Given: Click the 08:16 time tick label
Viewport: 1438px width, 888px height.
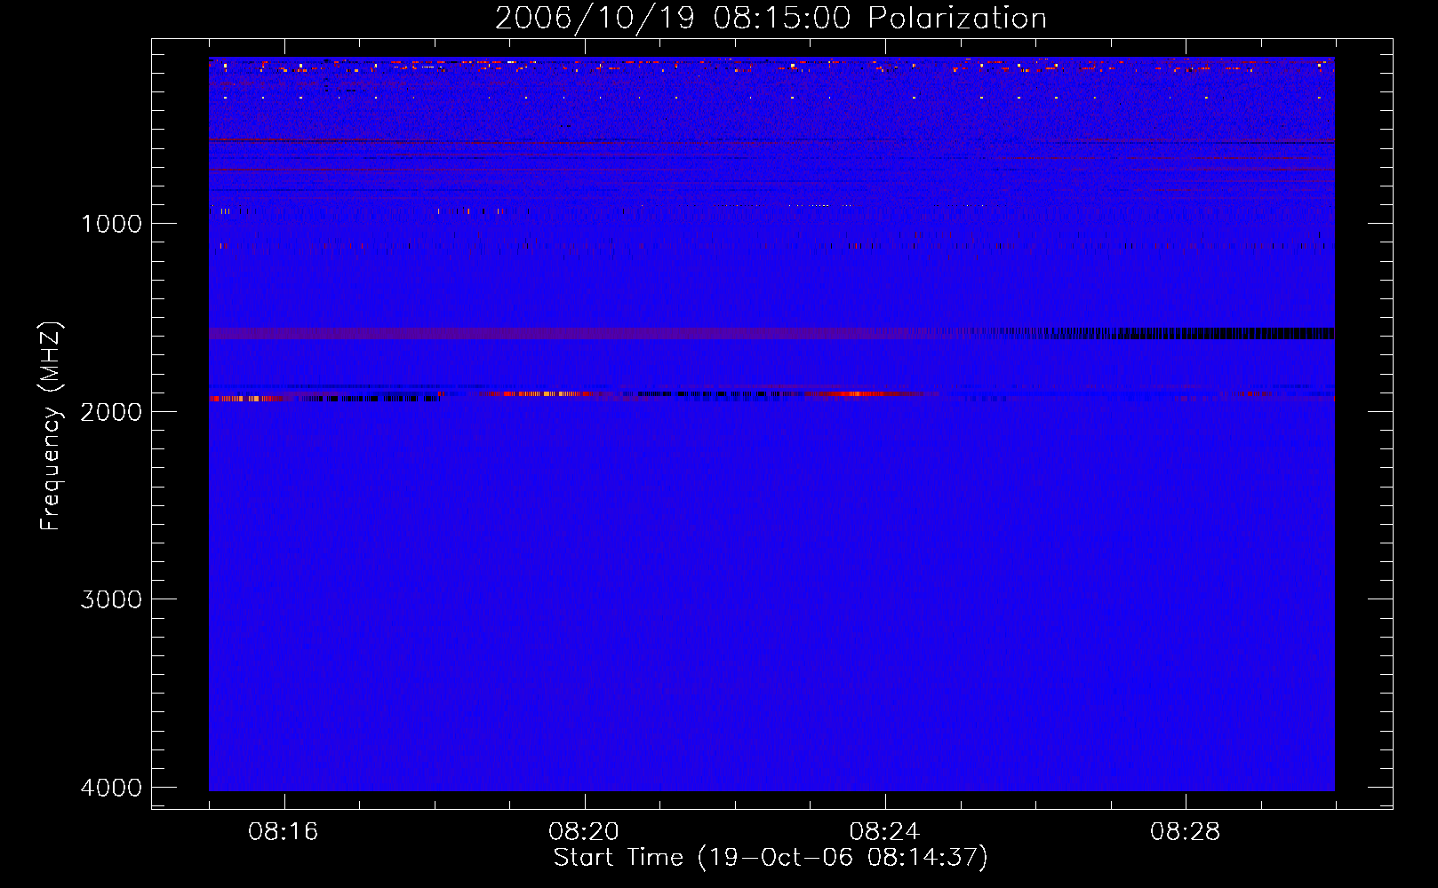Looking at the screenshot, I should point(284,832).
